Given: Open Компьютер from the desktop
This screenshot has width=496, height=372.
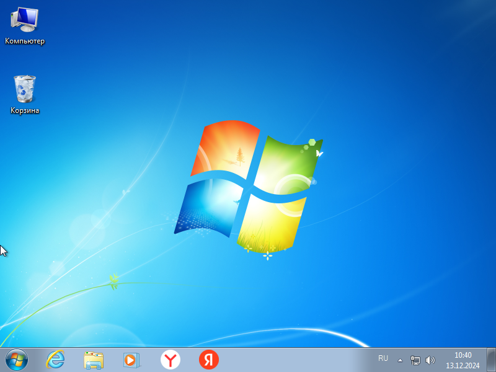Looking at the screenshot, I should click(x=24, y=25).
